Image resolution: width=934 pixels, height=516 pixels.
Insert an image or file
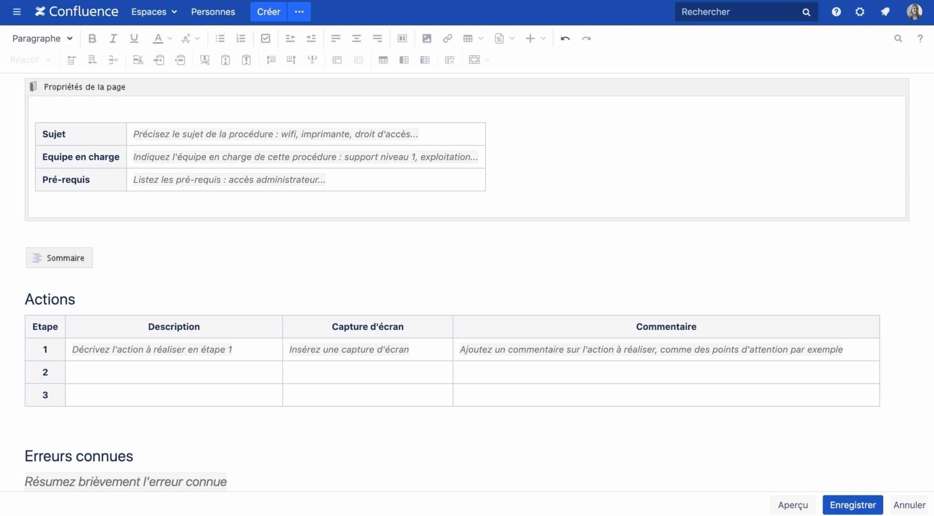pos(426,38)
